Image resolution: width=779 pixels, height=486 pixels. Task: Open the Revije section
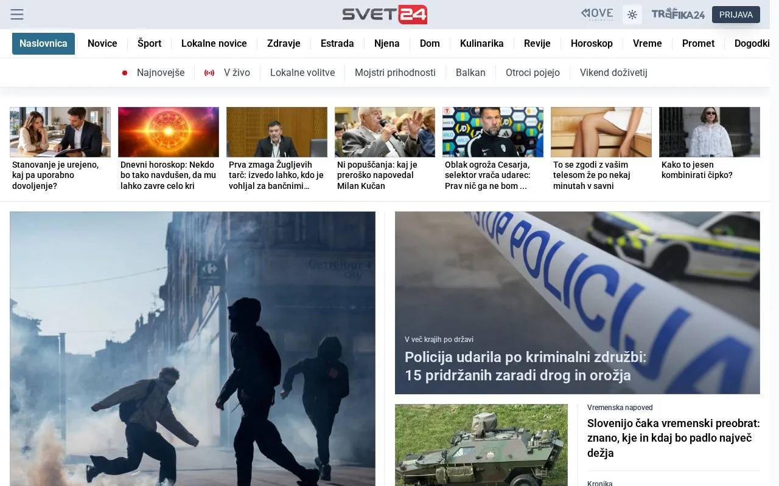[537, 44]
